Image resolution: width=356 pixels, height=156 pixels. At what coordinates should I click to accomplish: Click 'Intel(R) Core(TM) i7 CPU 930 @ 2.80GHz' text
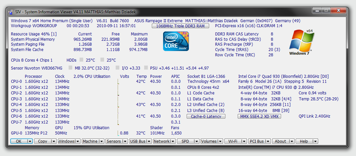pos(276,87)
